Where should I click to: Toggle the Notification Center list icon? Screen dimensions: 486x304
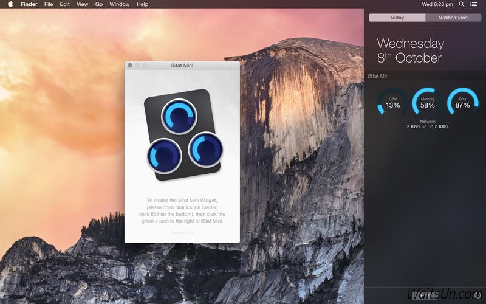pos(474,4)
